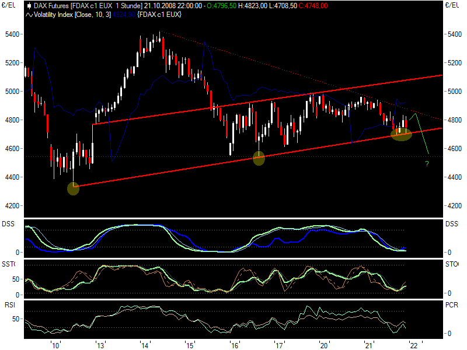The height and width of the screenshot is (350, 467).
Task: Click the 50 level label in RSI panel
Action: (x=16, y=319)
